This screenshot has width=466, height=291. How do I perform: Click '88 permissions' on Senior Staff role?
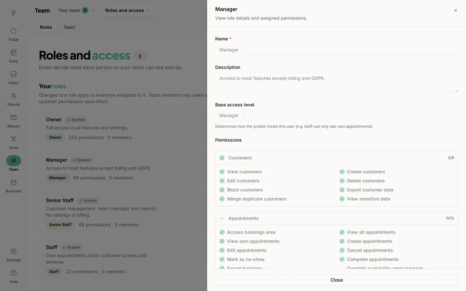(95, 225)
